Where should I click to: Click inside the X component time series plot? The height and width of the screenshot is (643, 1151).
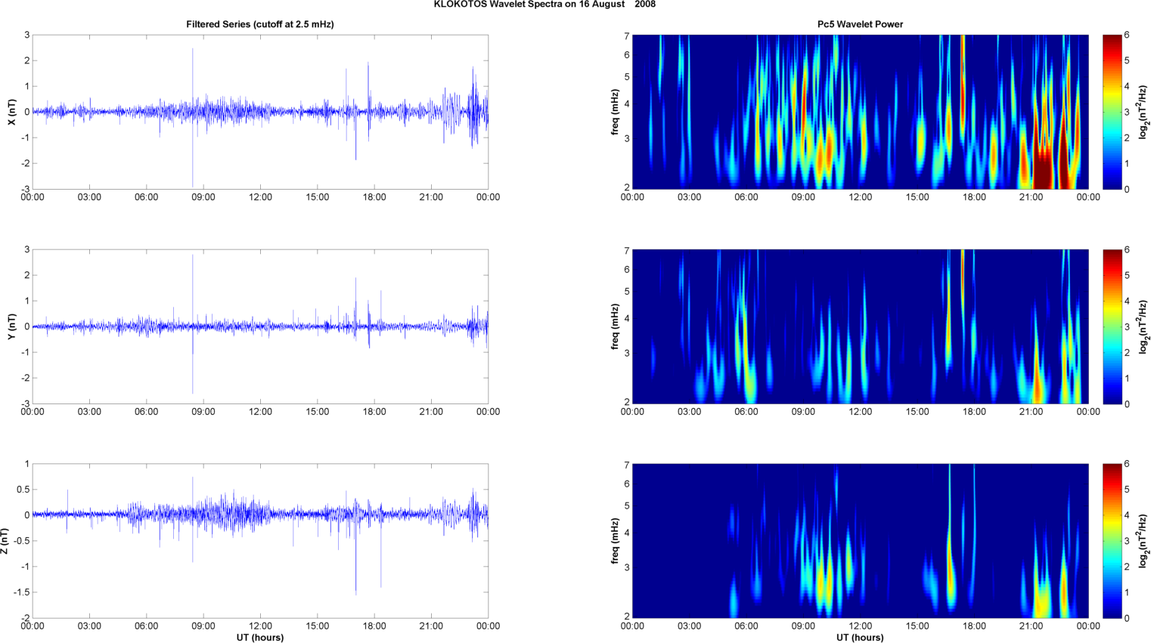click(x=260, y=112)
